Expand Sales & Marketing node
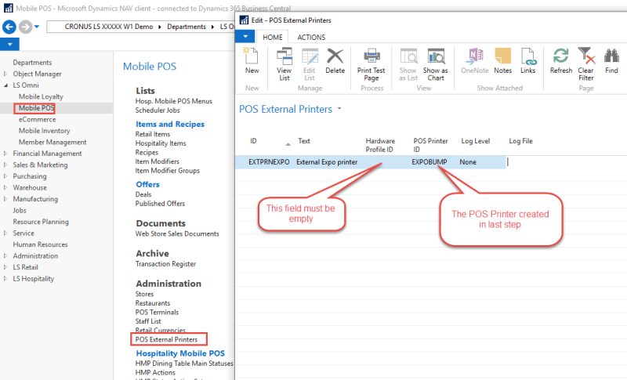Screen dimensions: 627x380 click(5, 165)
